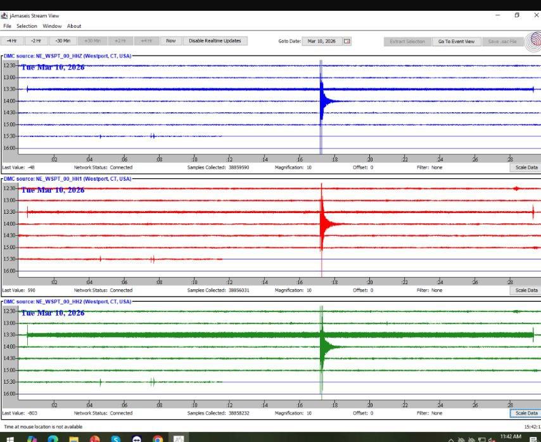Open the Goto Date calendar picker icon
The width and height of the screenshot is (541, 442).
click(347, 41)
